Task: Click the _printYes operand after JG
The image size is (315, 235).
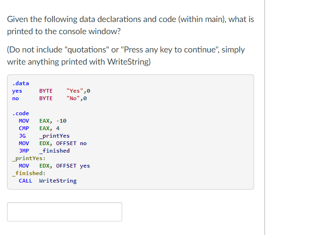Action: tap(54, 136)
